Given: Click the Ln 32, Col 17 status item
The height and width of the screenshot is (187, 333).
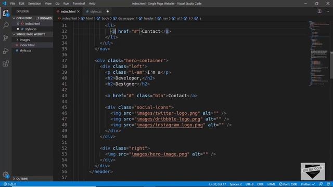Looking at the screenshot, I should (217, 184).
